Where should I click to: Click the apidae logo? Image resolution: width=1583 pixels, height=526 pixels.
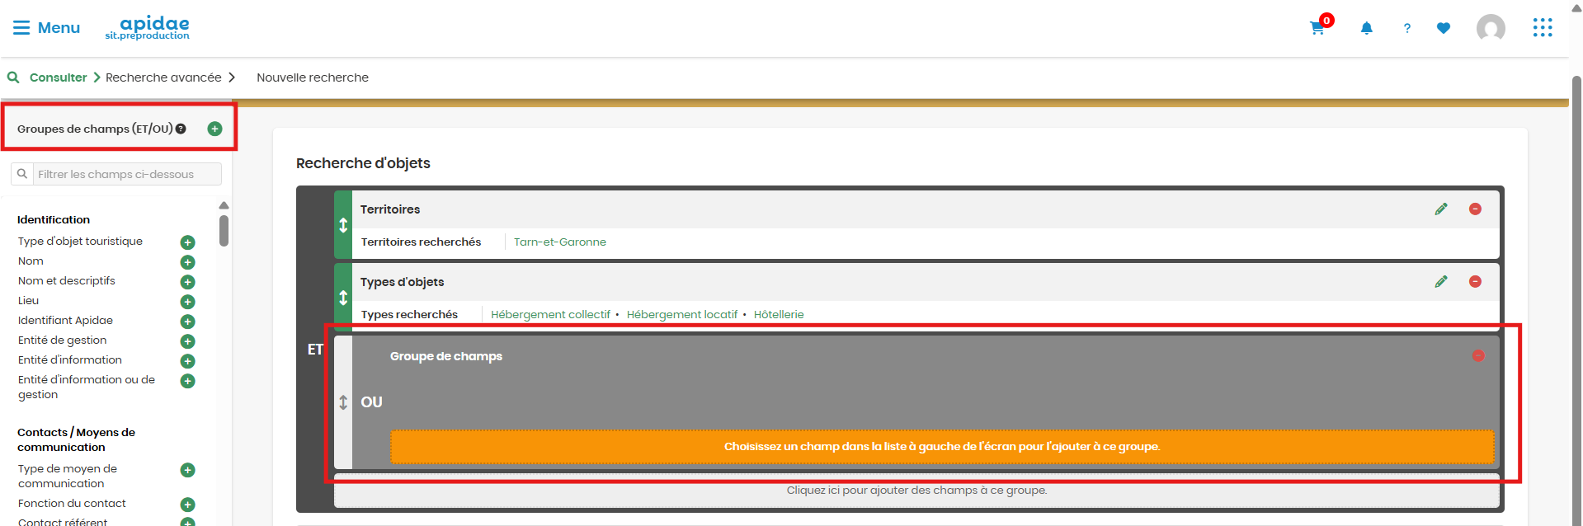[x=148, y=27]
